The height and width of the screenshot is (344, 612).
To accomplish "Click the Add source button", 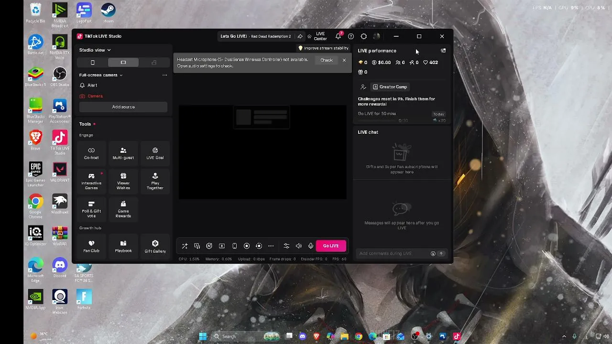I will point(123,107).
